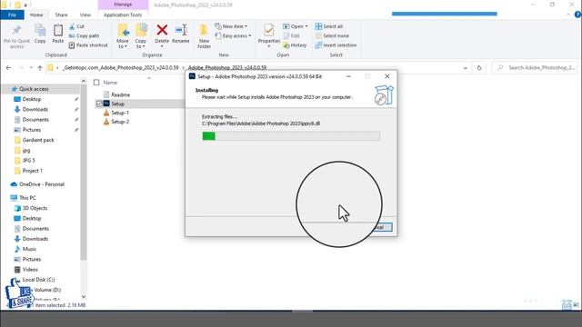The height and width of the screenshot is (327, 582).
Task: Open OneDrive - Personal in sidebar
Action: (37, 184)
